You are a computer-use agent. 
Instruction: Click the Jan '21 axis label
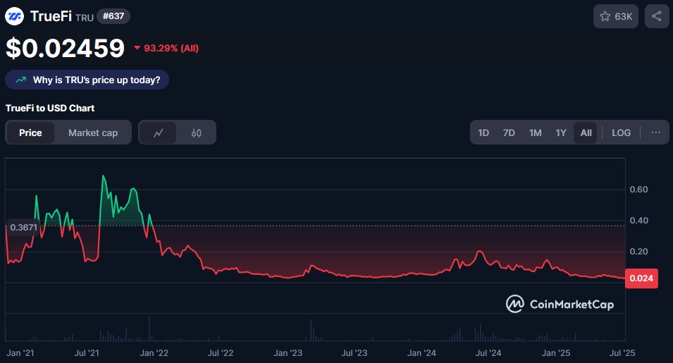[x=20, y=352]
